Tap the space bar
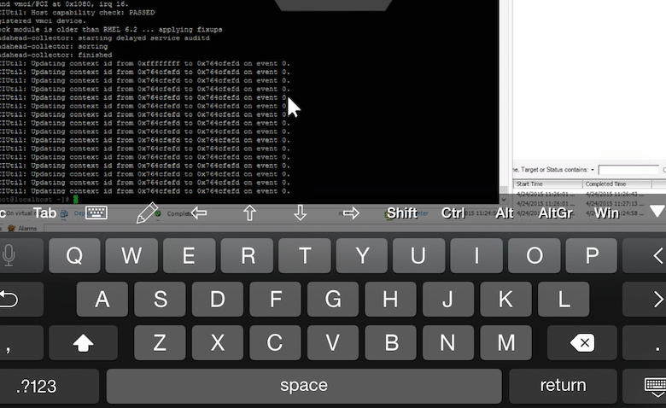This screenshot has width=666, height=408. pyautogui.click(x=304, y=387)
